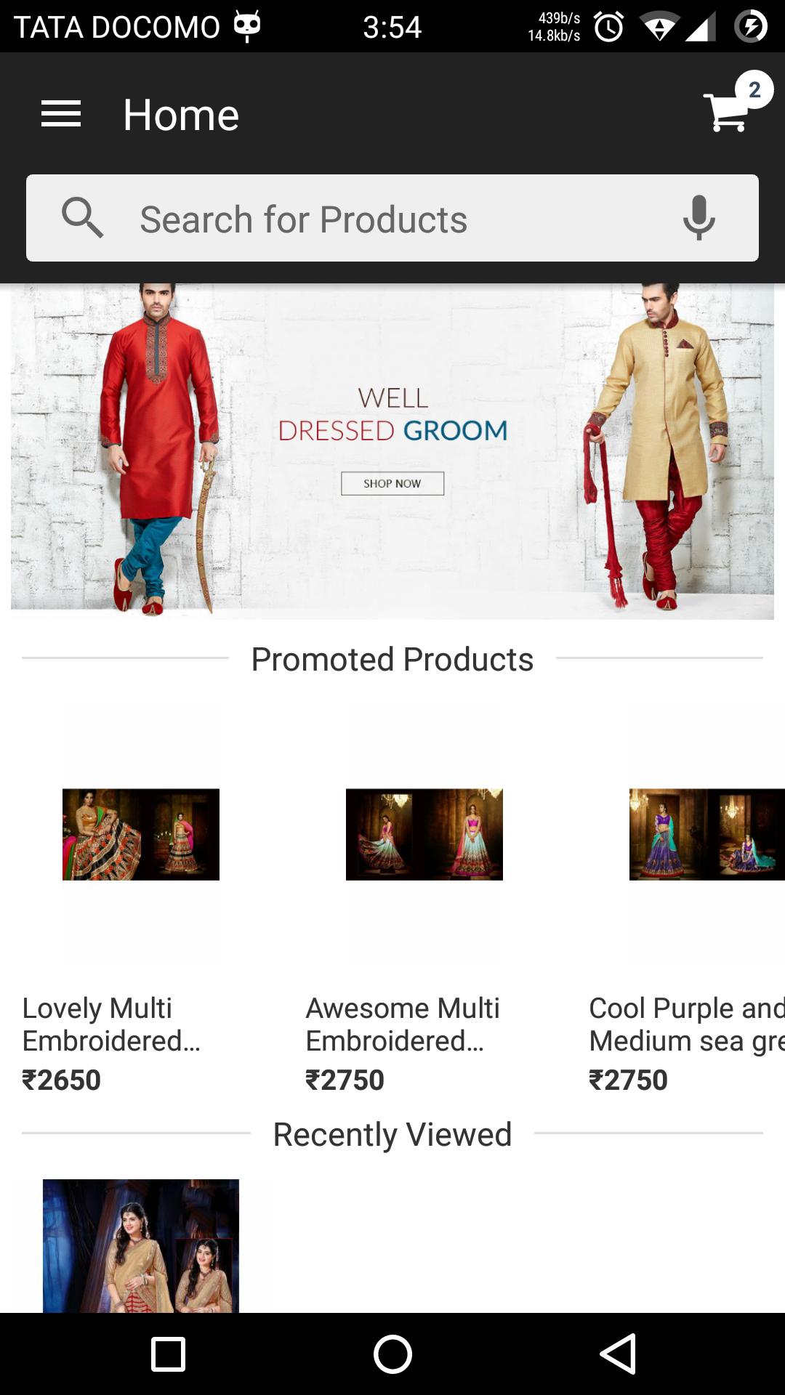Start voice search with the microphone icon
This screenshot has height=1395, width=785.
(x=699, y=218)
